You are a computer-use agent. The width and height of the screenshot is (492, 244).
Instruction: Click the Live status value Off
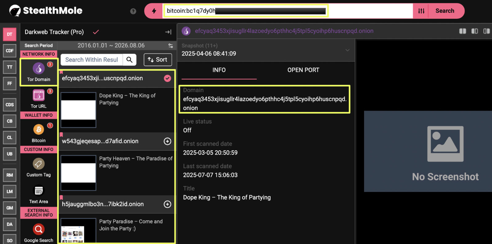(x=187, y=130)
